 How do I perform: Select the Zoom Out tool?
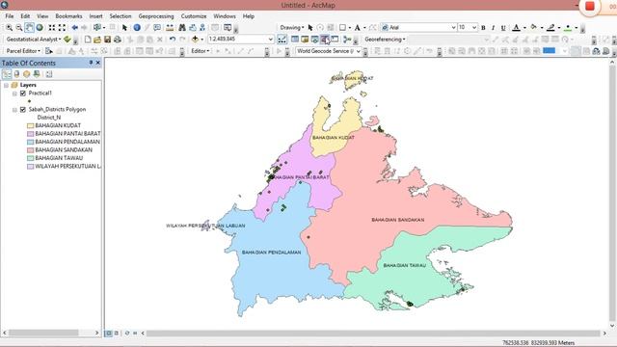[19, 28]
